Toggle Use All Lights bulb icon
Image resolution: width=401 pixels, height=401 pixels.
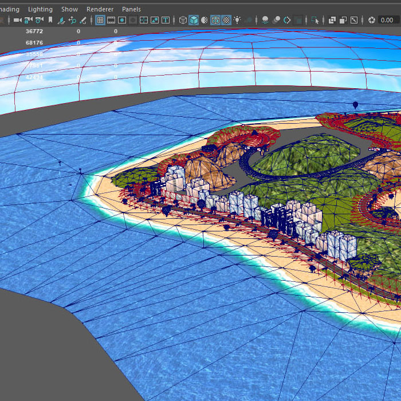237,20
